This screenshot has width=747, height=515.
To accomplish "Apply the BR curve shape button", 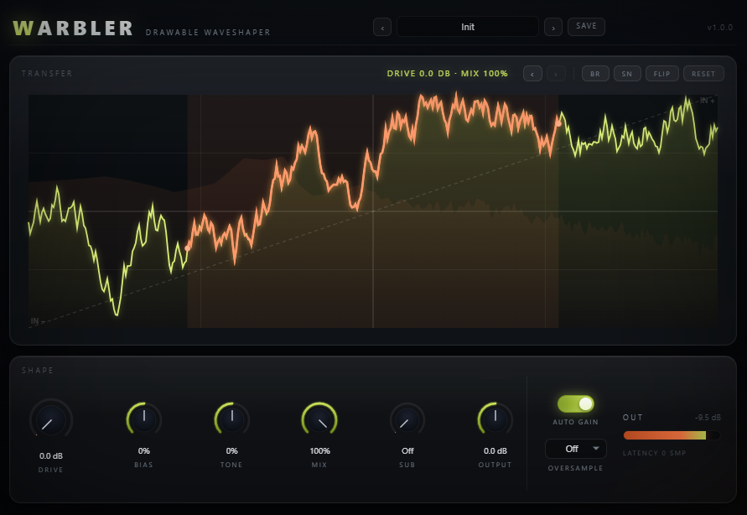I will click(595, 74).
